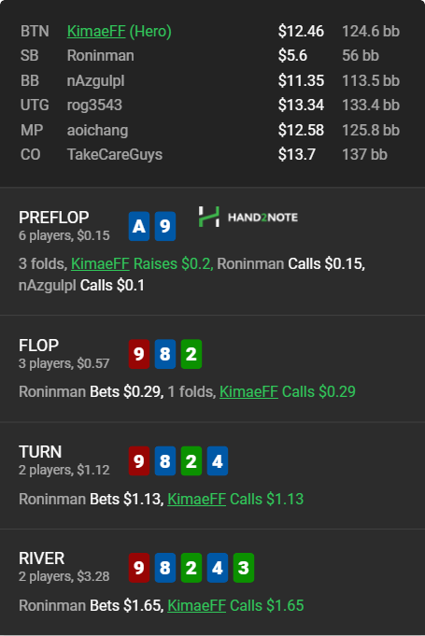
Task: Open KimaeFF link in preflop action
Action: coord(100,263)
